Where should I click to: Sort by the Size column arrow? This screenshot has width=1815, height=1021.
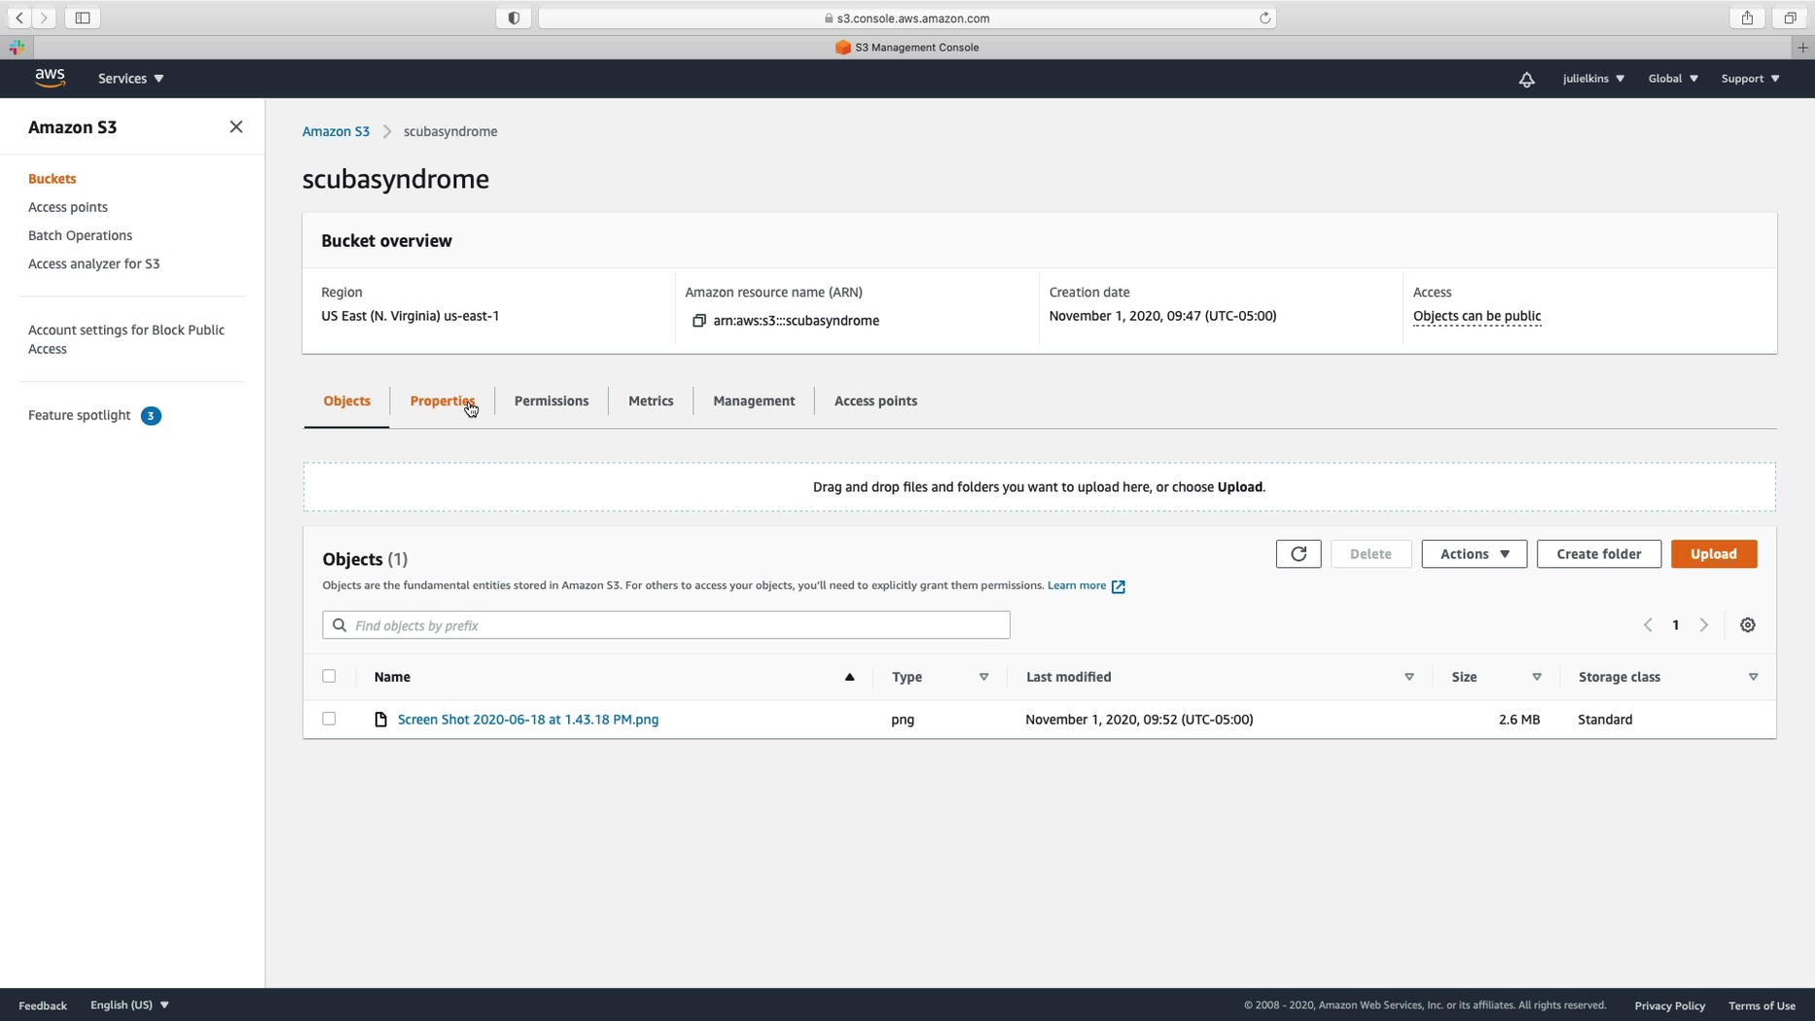pyautogui.click(x=1537, y=678)
